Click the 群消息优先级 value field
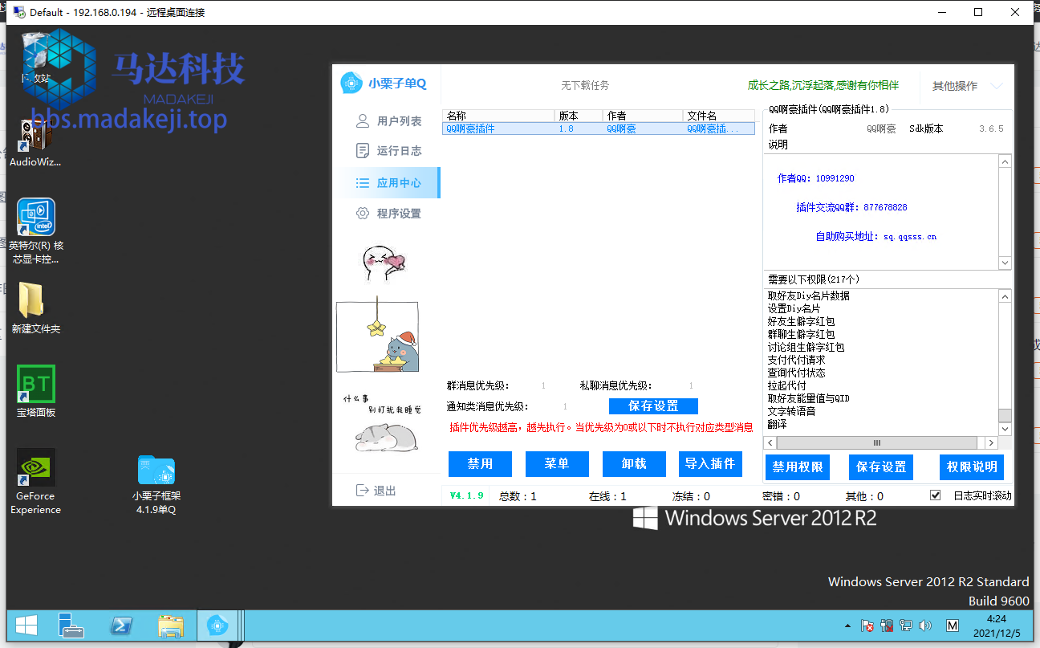Image resolution: width=1040 pixels, height=648 pixels. pyautogui.click(x=544, y=386)
